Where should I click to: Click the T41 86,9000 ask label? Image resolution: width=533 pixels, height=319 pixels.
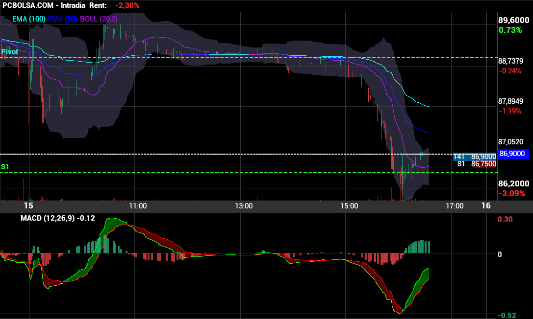click(475, 157)
